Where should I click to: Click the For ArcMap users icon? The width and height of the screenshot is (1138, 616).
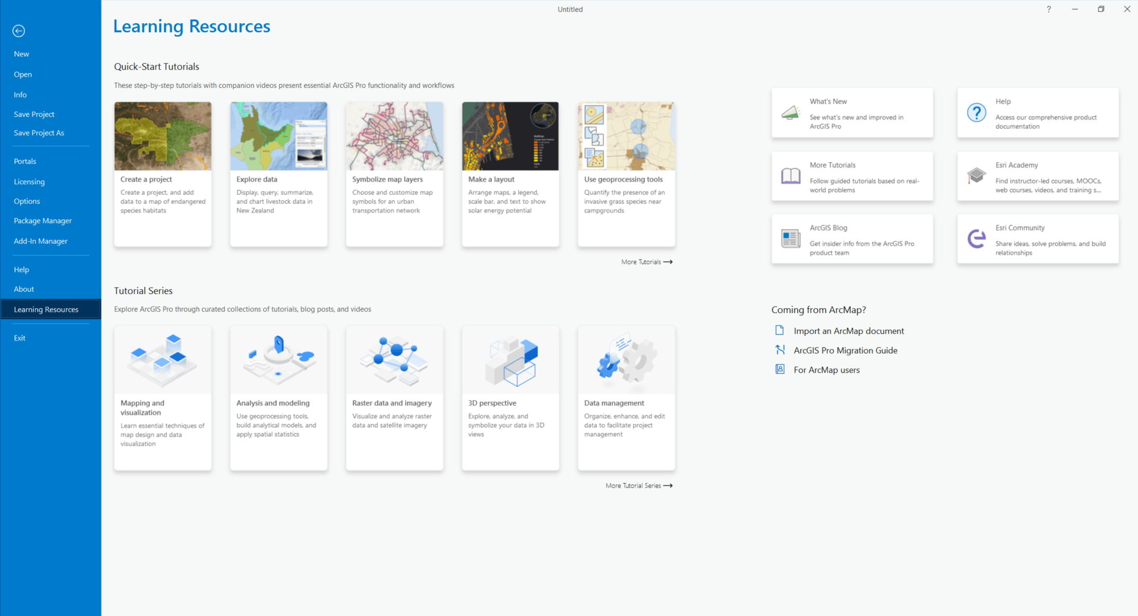tap(779, 369)
